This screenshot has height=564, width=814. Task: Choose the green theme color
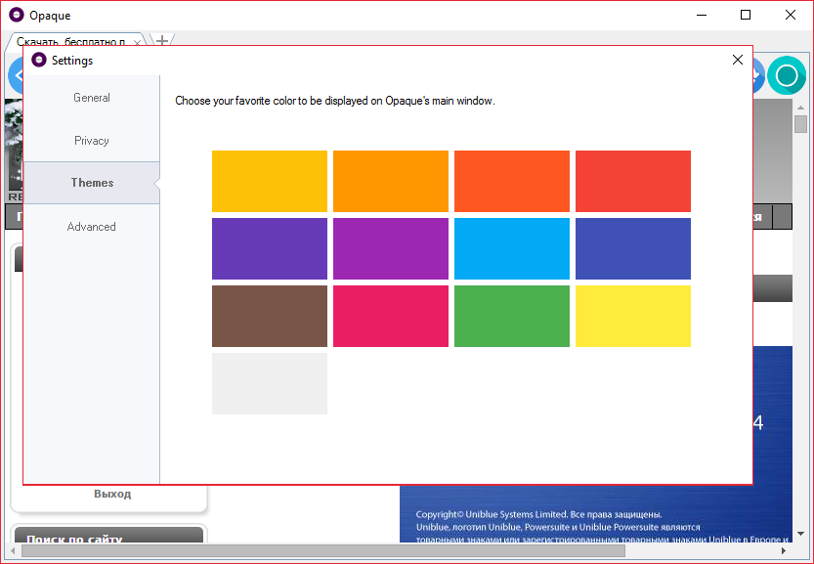point(512,316)
